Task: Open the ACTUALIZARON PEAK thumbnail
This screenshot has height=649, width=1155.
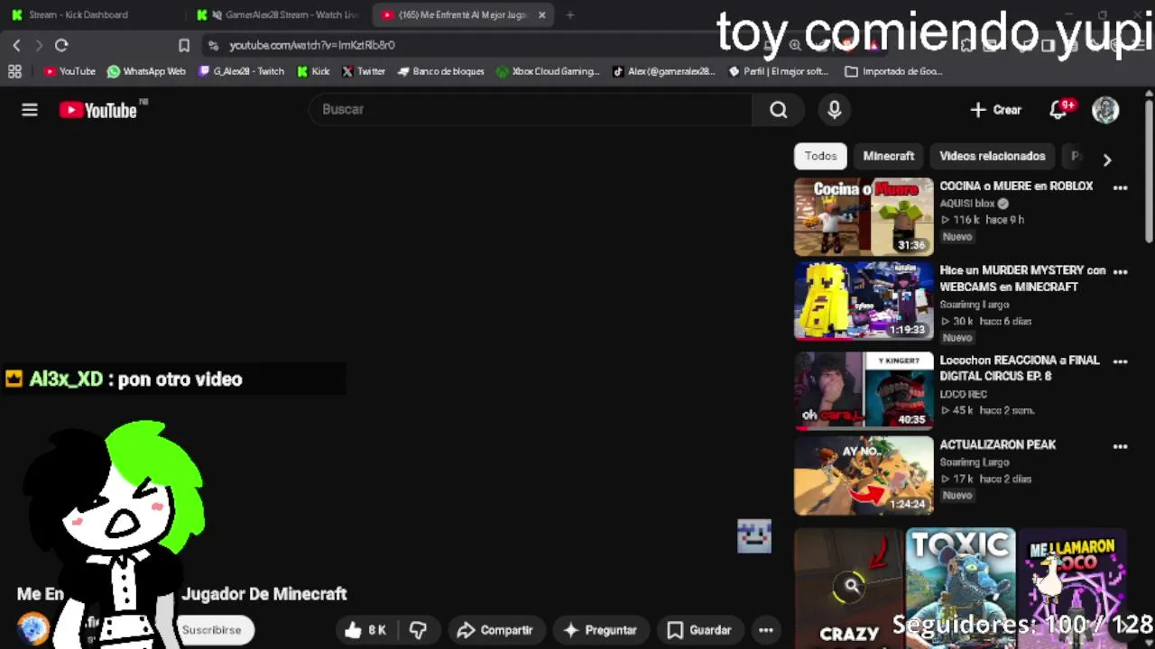Action: click(864, 476)
